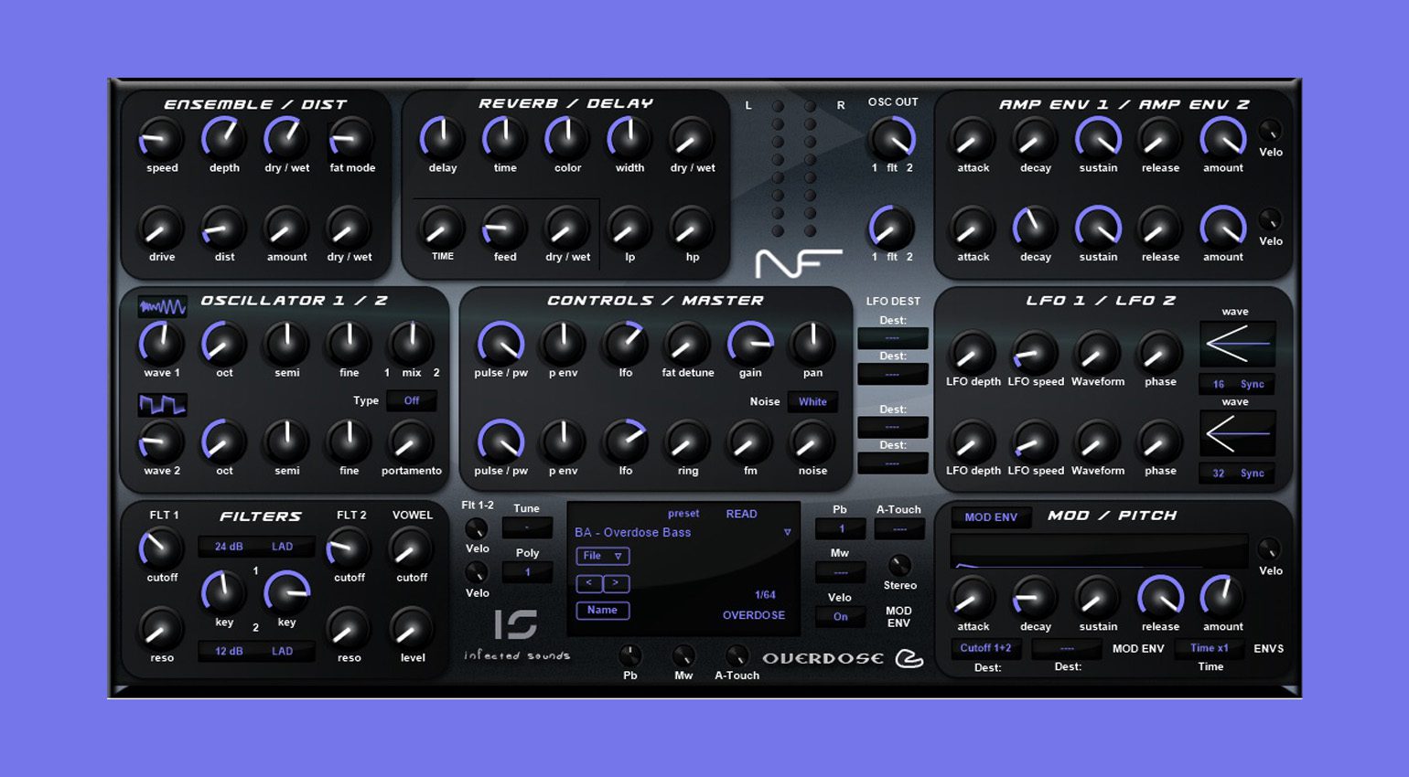Click the FLT 1 cutoff knob
Screen dimensions: 1409x777
[162, 549]
